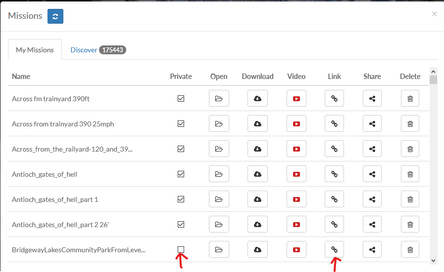Download the Antioch_gates_of_hell mission
This screenshot has width=444, height=272.
tap(257, 174)
